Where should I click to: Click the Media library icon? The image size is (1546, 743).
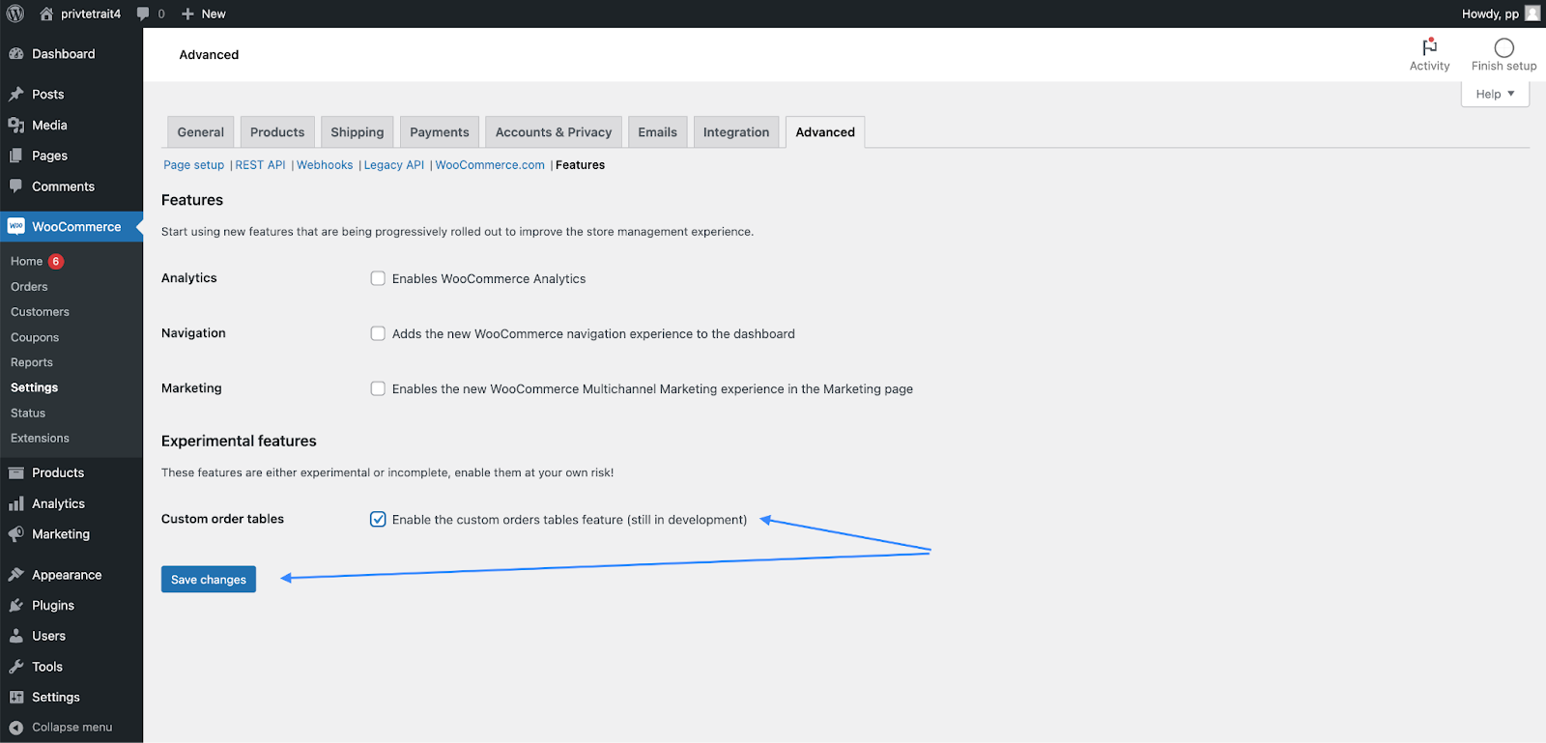(16, 125)
